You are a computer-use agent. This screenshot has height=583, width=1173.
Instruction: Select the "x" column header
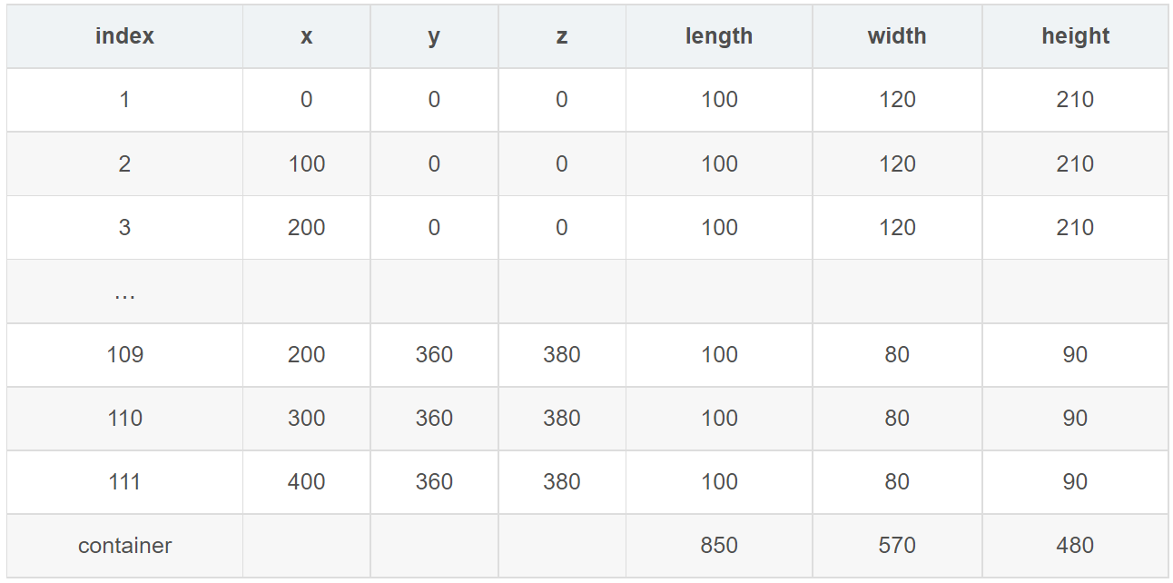pyautogui.click(x=307, y=36)
